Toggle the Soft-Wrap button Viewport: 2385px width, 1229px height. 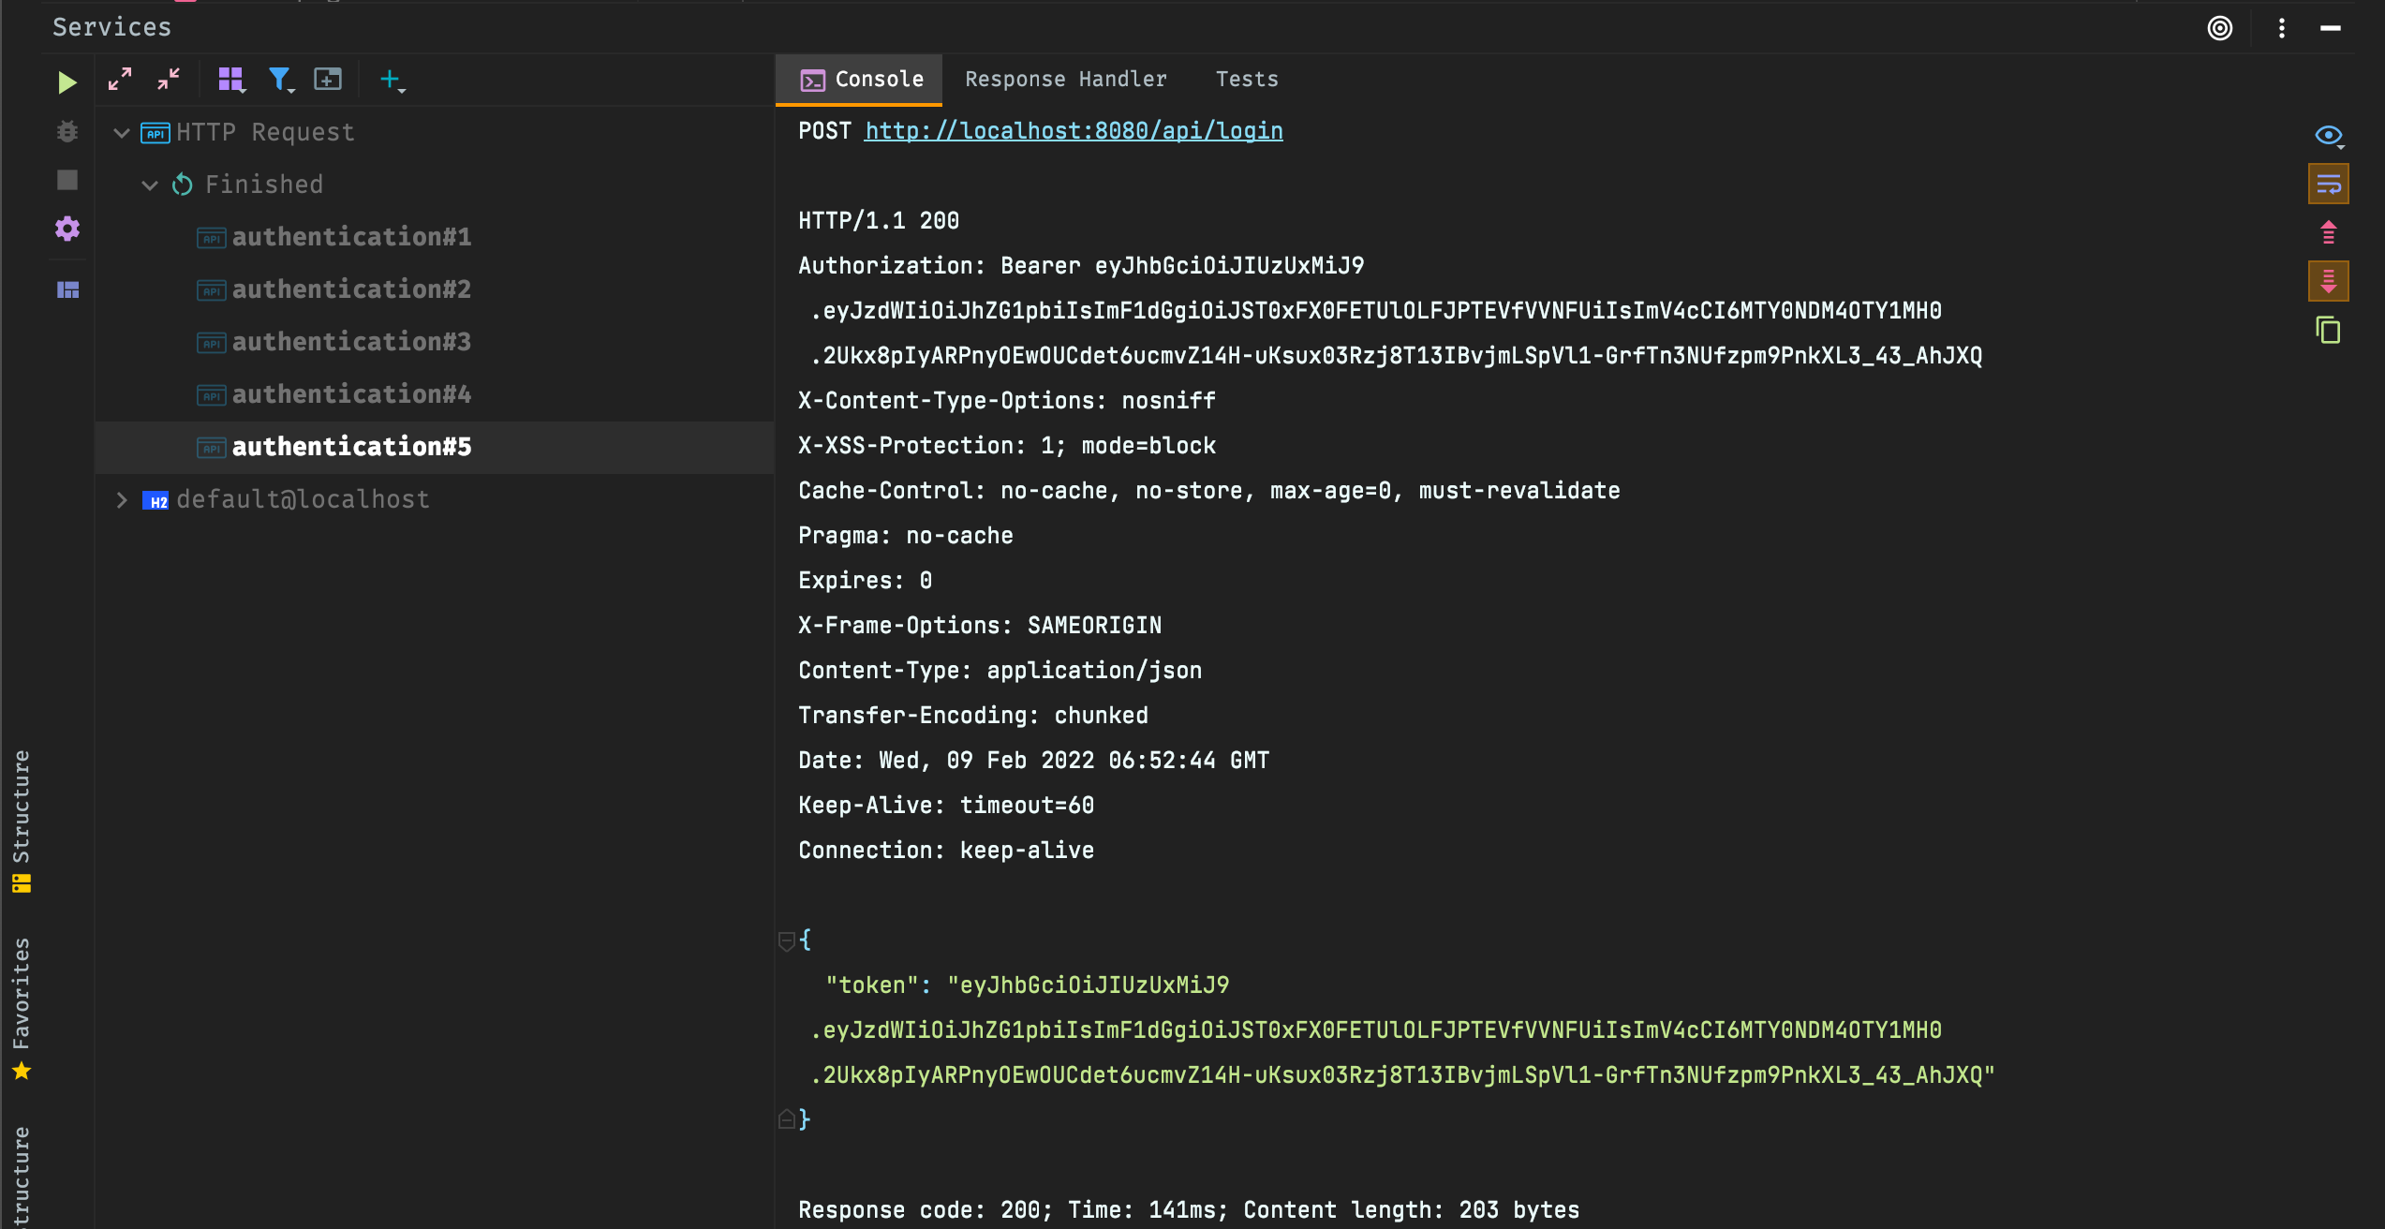2329,185
